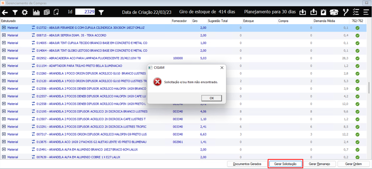Expand the Material row for item 013732

click(4, 28)
